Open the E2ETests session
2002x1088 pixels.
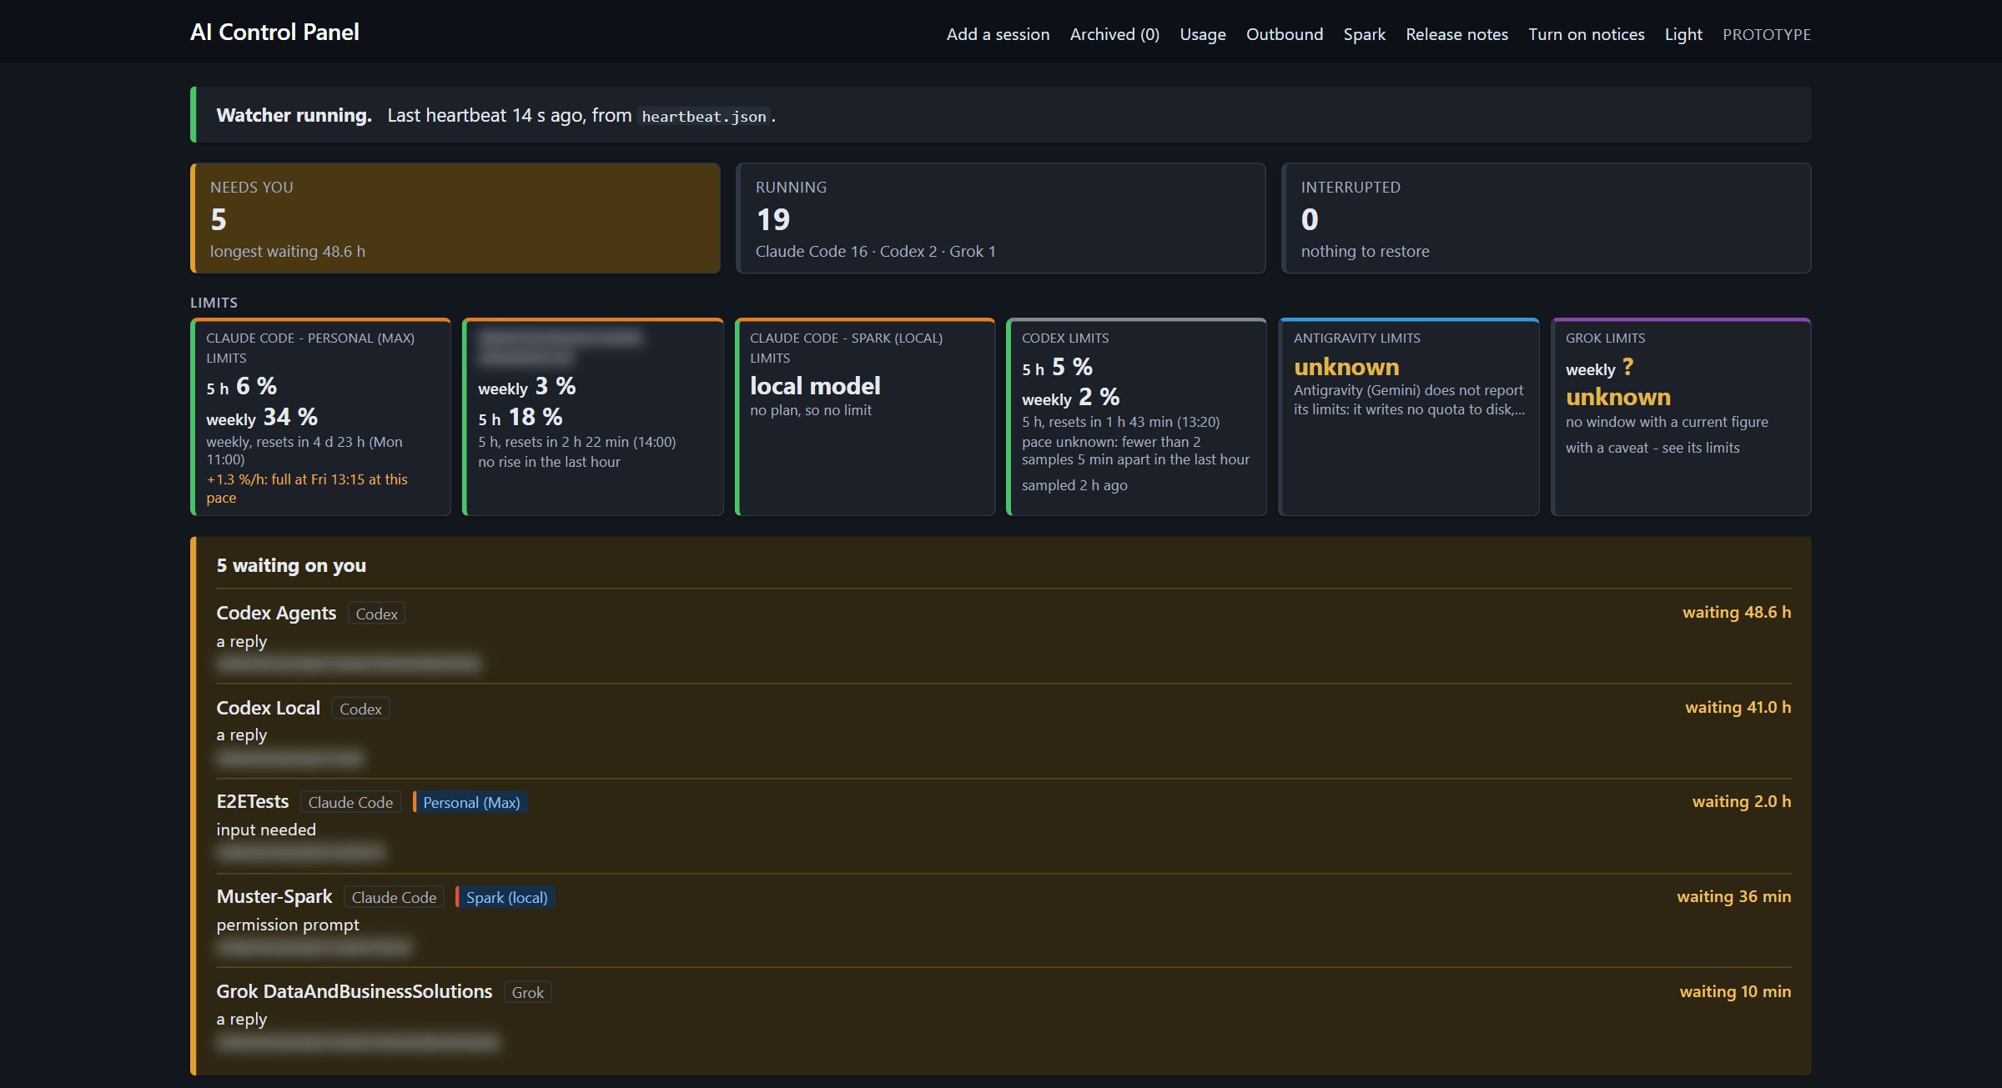click(252, 801)
